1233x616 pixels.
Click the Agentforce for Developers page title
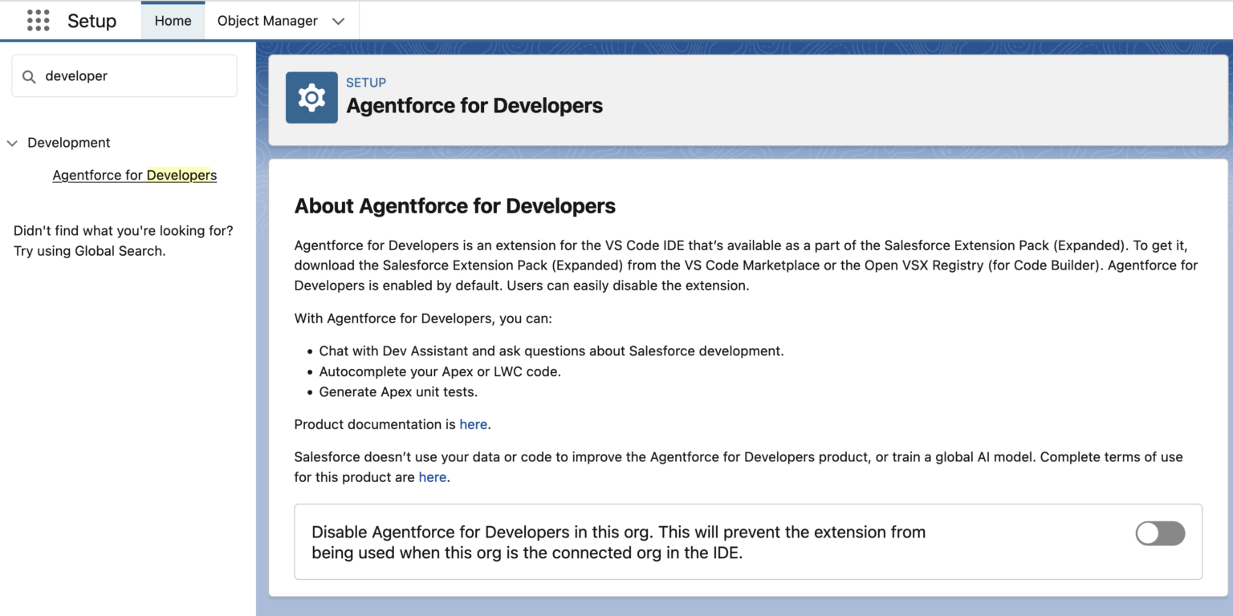click(x=474, y=105)
